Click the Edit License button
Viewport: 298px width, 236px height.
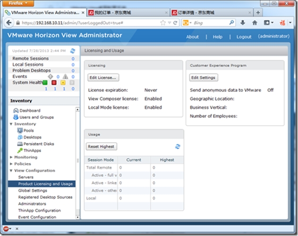103,77
